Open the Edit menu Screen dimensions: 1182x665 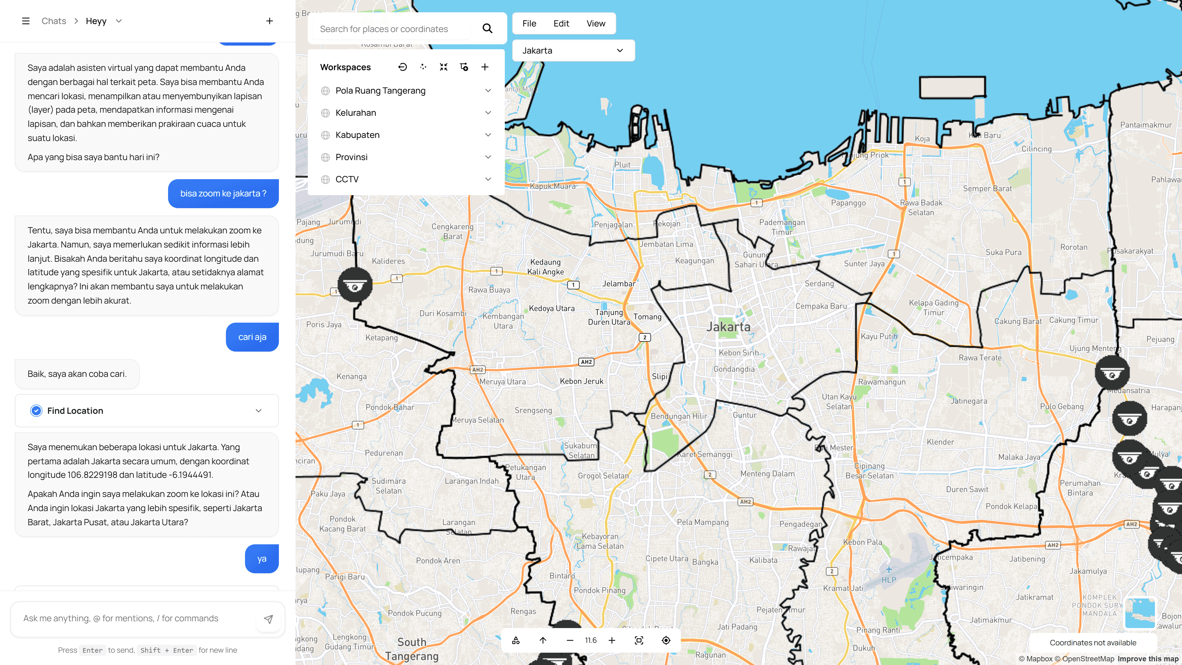561,23
